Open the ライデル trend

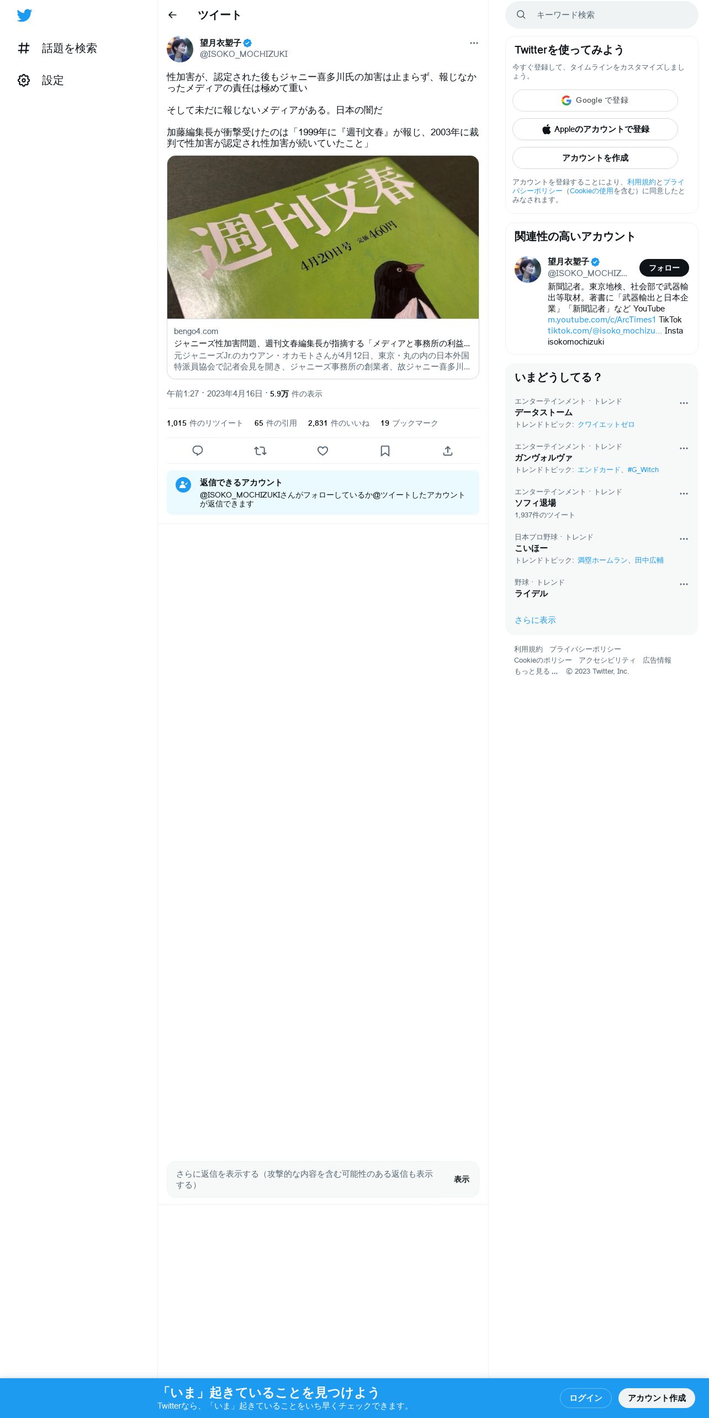531,594
